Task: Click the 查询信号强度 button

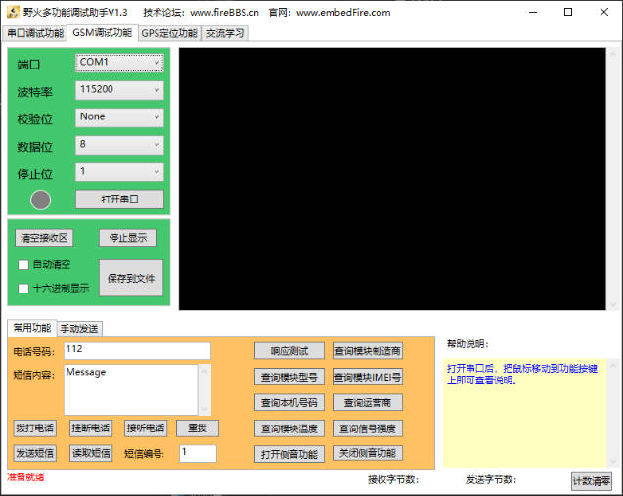Action: (x=368, y=428)
